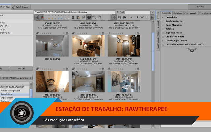Viewport: 211px width, 132px height.
Task: Open the Cor tab
Action: click(x=186, y=13)
